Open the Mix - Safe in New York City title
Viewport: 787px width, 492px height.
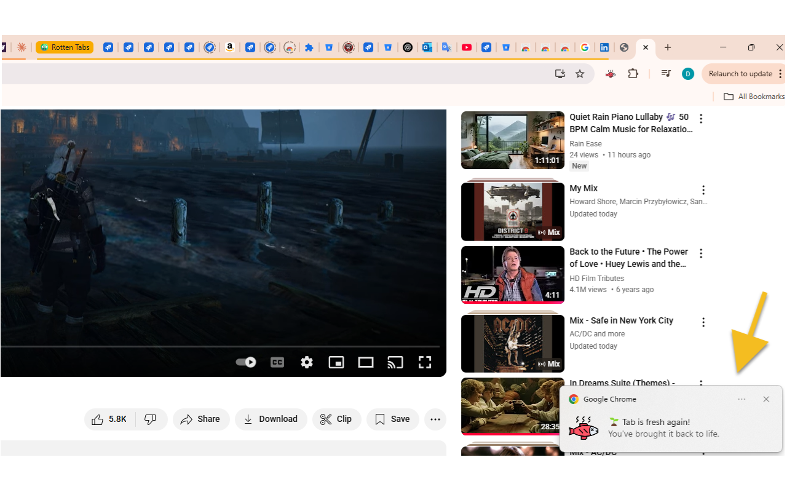tap(621, 320)
